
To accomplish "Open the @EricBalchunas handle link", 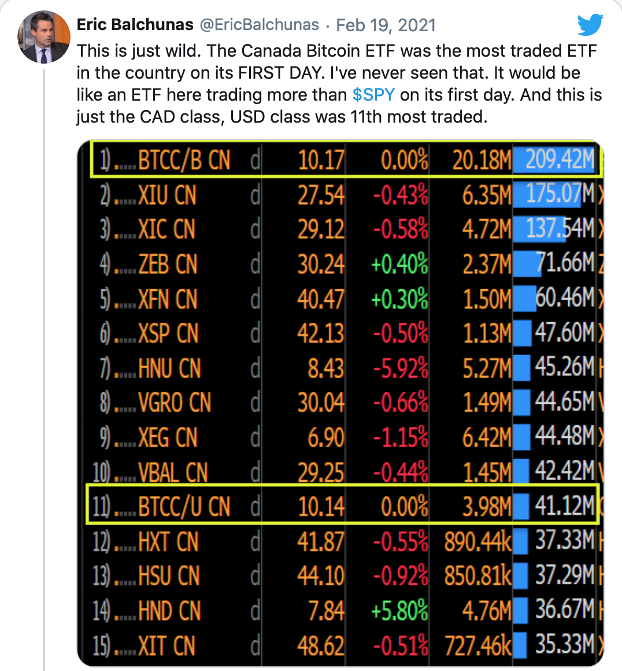I will click(259, 25).
